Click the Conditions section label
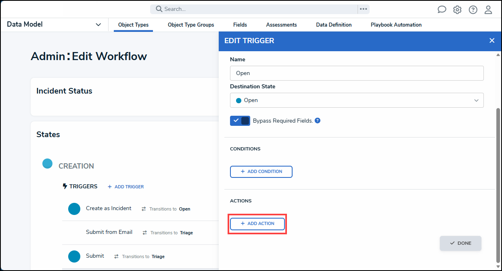The height and width of the screenshot is (271, 502). coord(245,149)
